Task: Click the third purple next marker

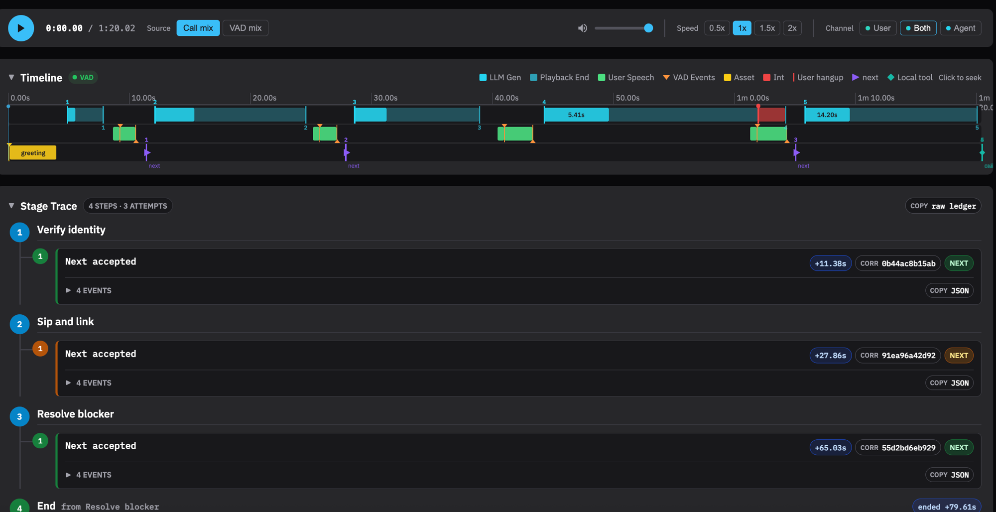Action: 796,152
